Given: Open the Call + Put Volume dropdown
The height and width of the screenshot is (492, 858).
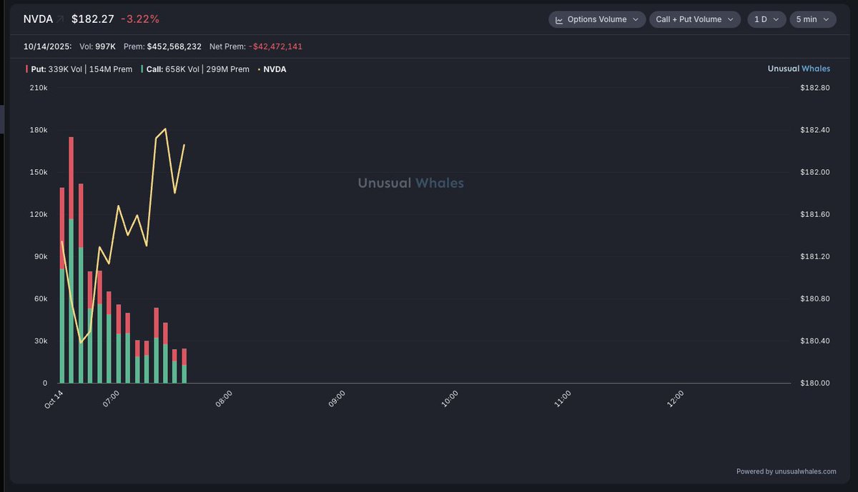Looking at the screenshot, I should (694, 19).
